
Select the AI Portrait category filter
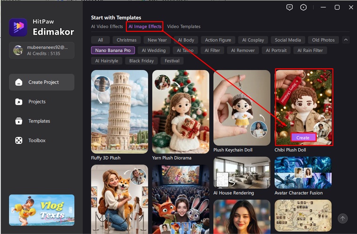(x=276, y=51)
